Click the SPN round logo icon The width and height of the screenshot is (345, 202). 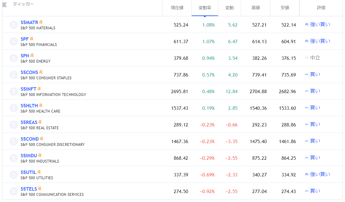pyautogui.click(x=14, y=58)
